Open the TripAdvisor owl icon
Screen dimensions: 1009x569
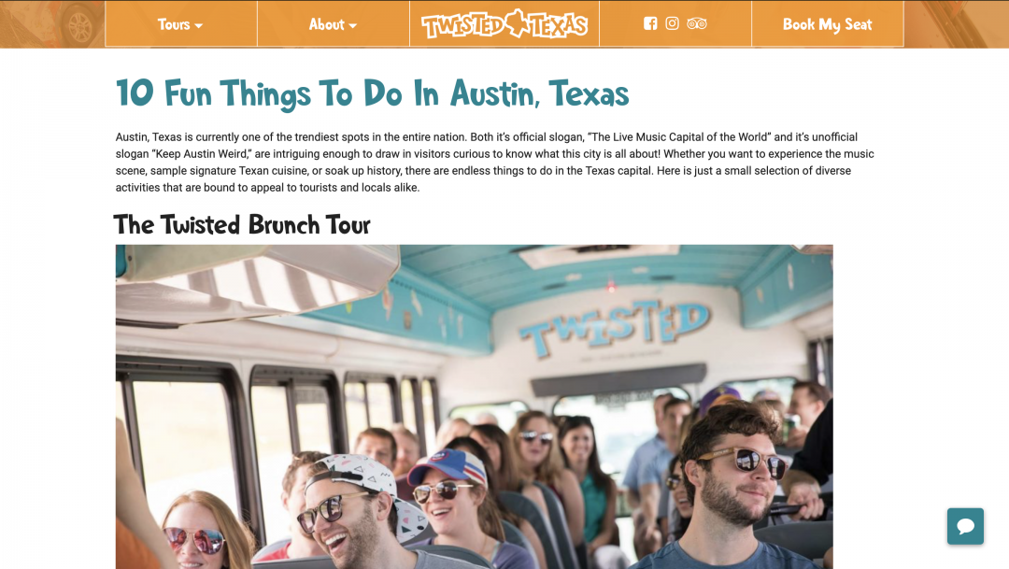697,23
